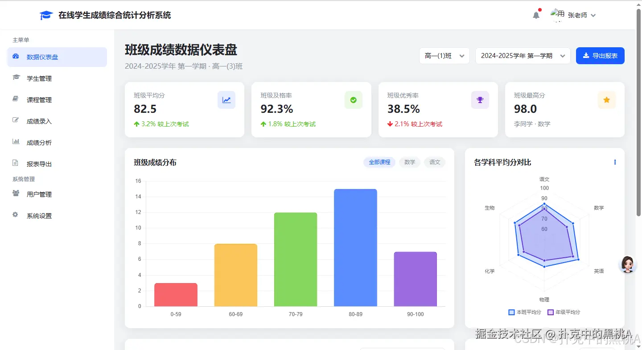Viewport: 642px width, 350px height.
Task: Open 学生管理 menu item
Action: [x=57, y=78]
